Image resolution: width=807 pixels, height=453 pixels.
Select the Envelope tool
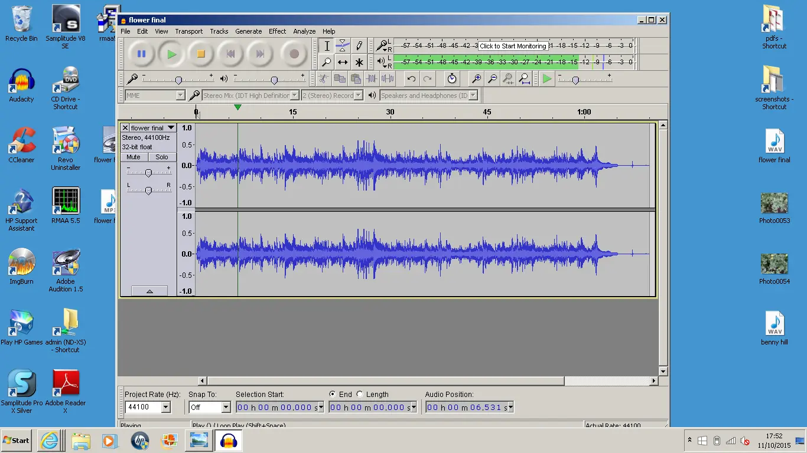[x=343, y=46]
